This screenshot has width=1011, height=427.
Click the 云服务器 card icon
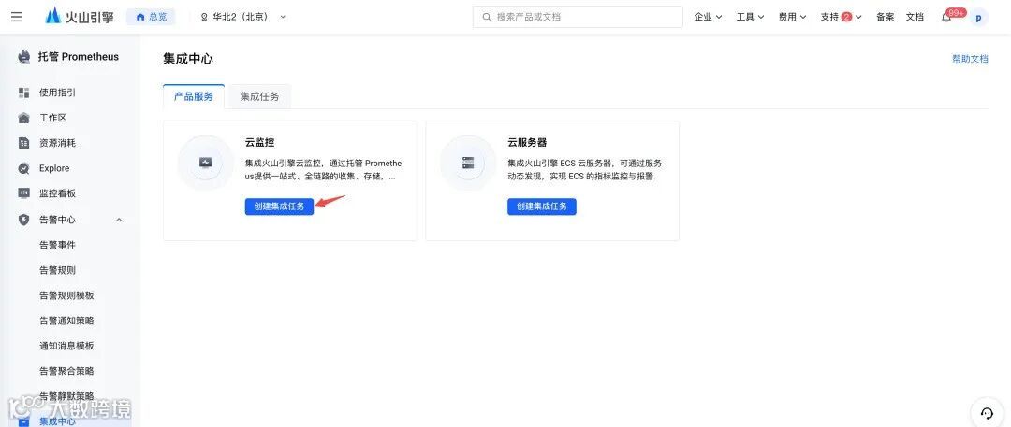click(x=467, y=163)
